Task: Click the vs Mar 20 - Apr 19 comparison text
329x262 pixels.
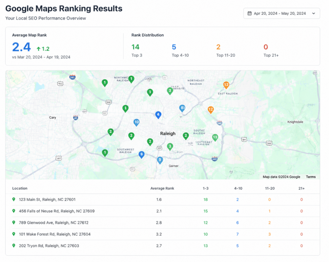Action: [41, 57]
